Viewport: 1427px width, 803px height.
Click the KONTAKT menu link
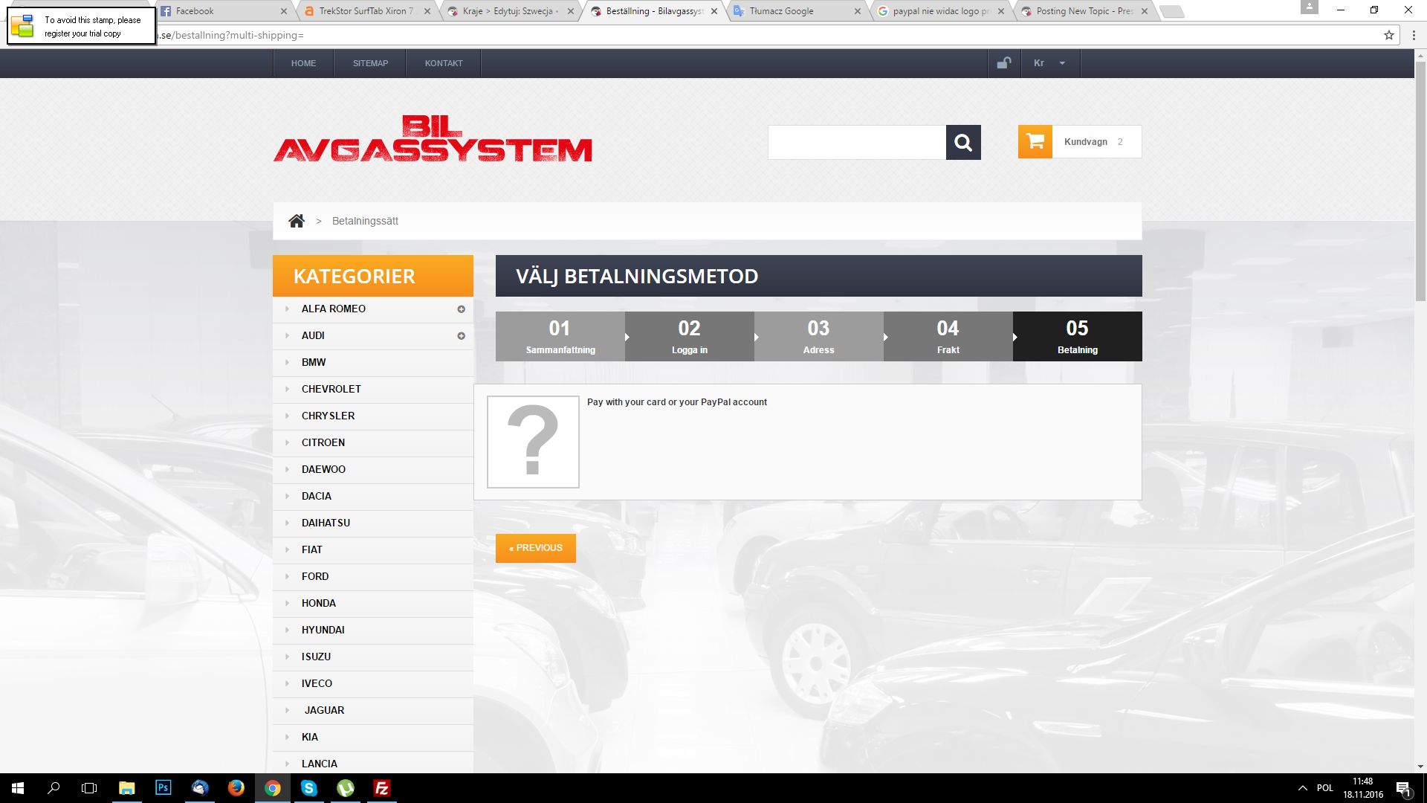coord(444,63)
